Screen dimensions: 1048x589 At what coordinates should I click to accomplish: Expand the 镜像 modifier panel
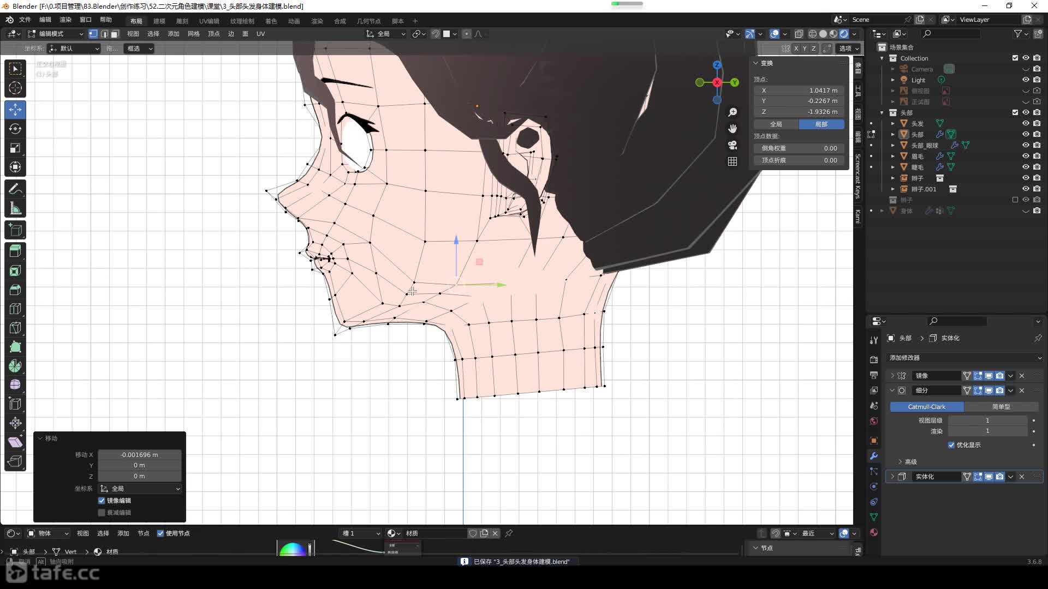[893, 376]
